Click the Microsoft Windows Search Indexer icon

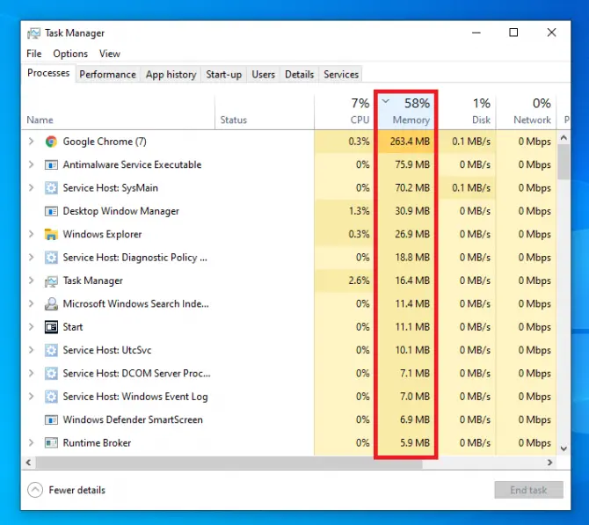51,304
